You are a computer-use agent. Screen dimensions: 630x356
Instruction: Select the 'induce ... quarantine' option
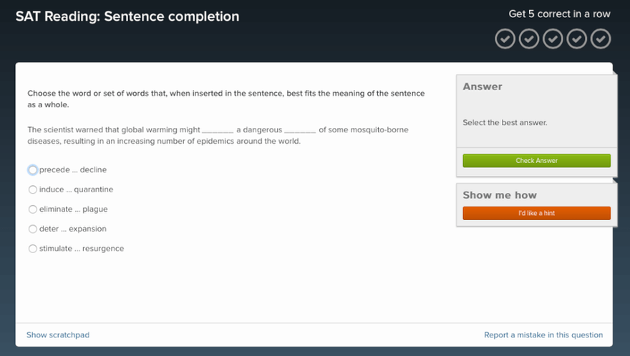tap(33, 189)
